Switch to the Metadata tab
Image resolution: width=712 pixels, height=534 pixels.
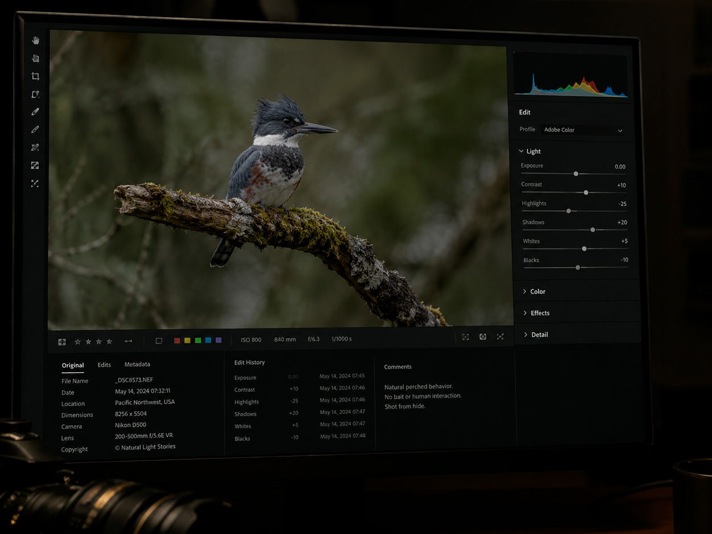(x=137, y=364)
